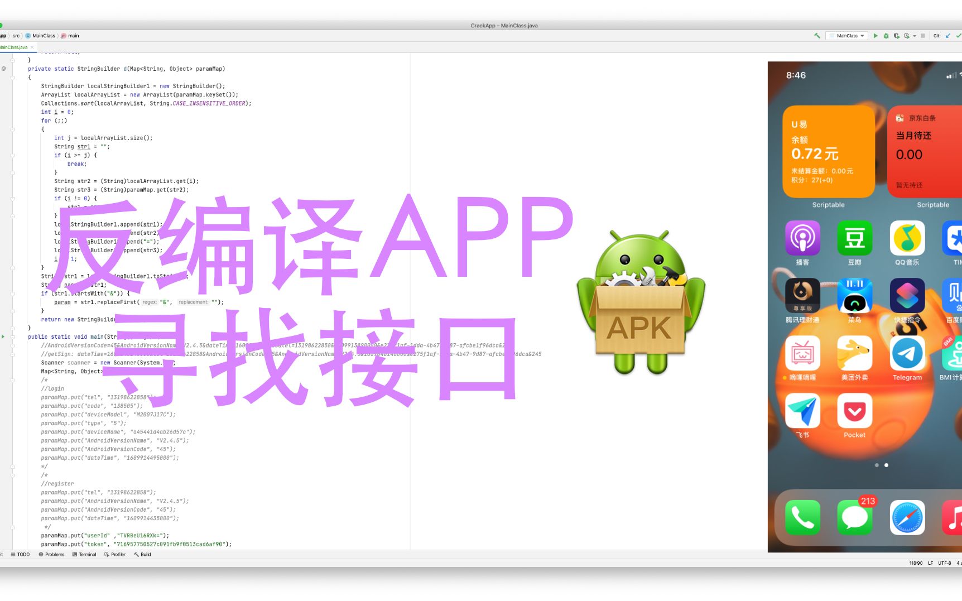Open the run history dropdown beside coverage icon
This screenshot has width=962, height=601.
click(x=915, y=35)
